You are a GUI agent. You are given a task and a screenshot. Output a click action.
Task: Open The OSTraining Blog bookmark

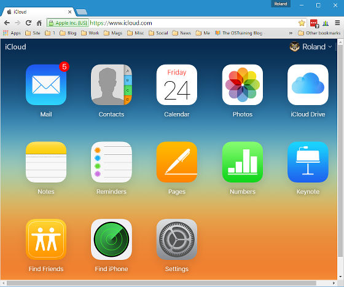[238, 33]
